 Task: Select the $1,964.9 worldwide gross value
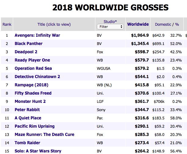tap(140, 36)
